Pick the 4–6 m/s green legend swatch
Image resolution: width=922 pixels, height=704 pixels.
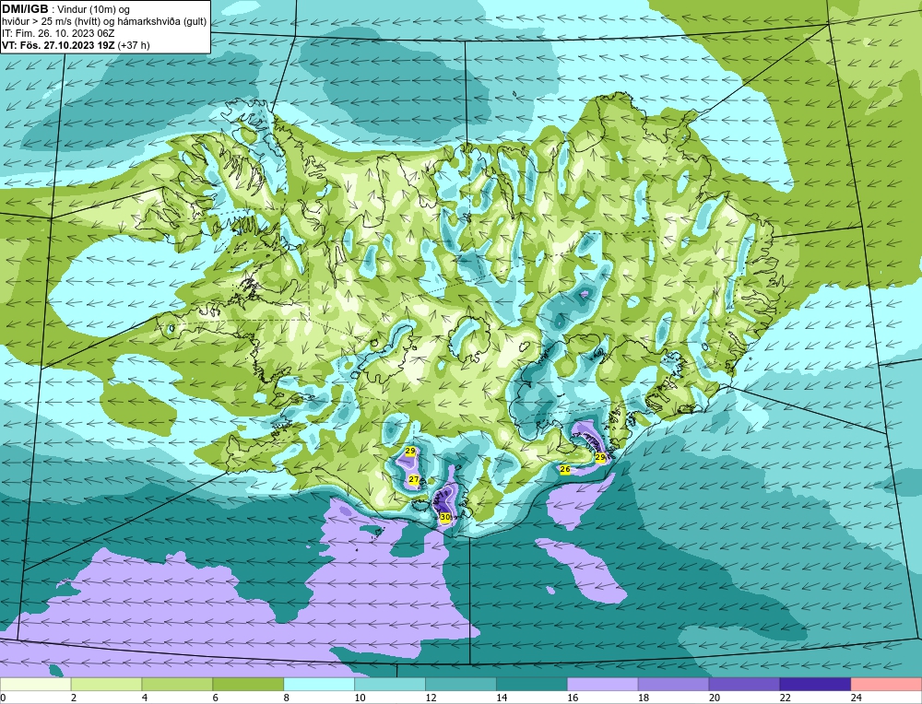(x=177, y=685)
